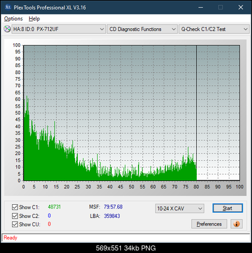Minimize the PlexTools window
Screen dimensions: 252x253
[x=201, y=8]
